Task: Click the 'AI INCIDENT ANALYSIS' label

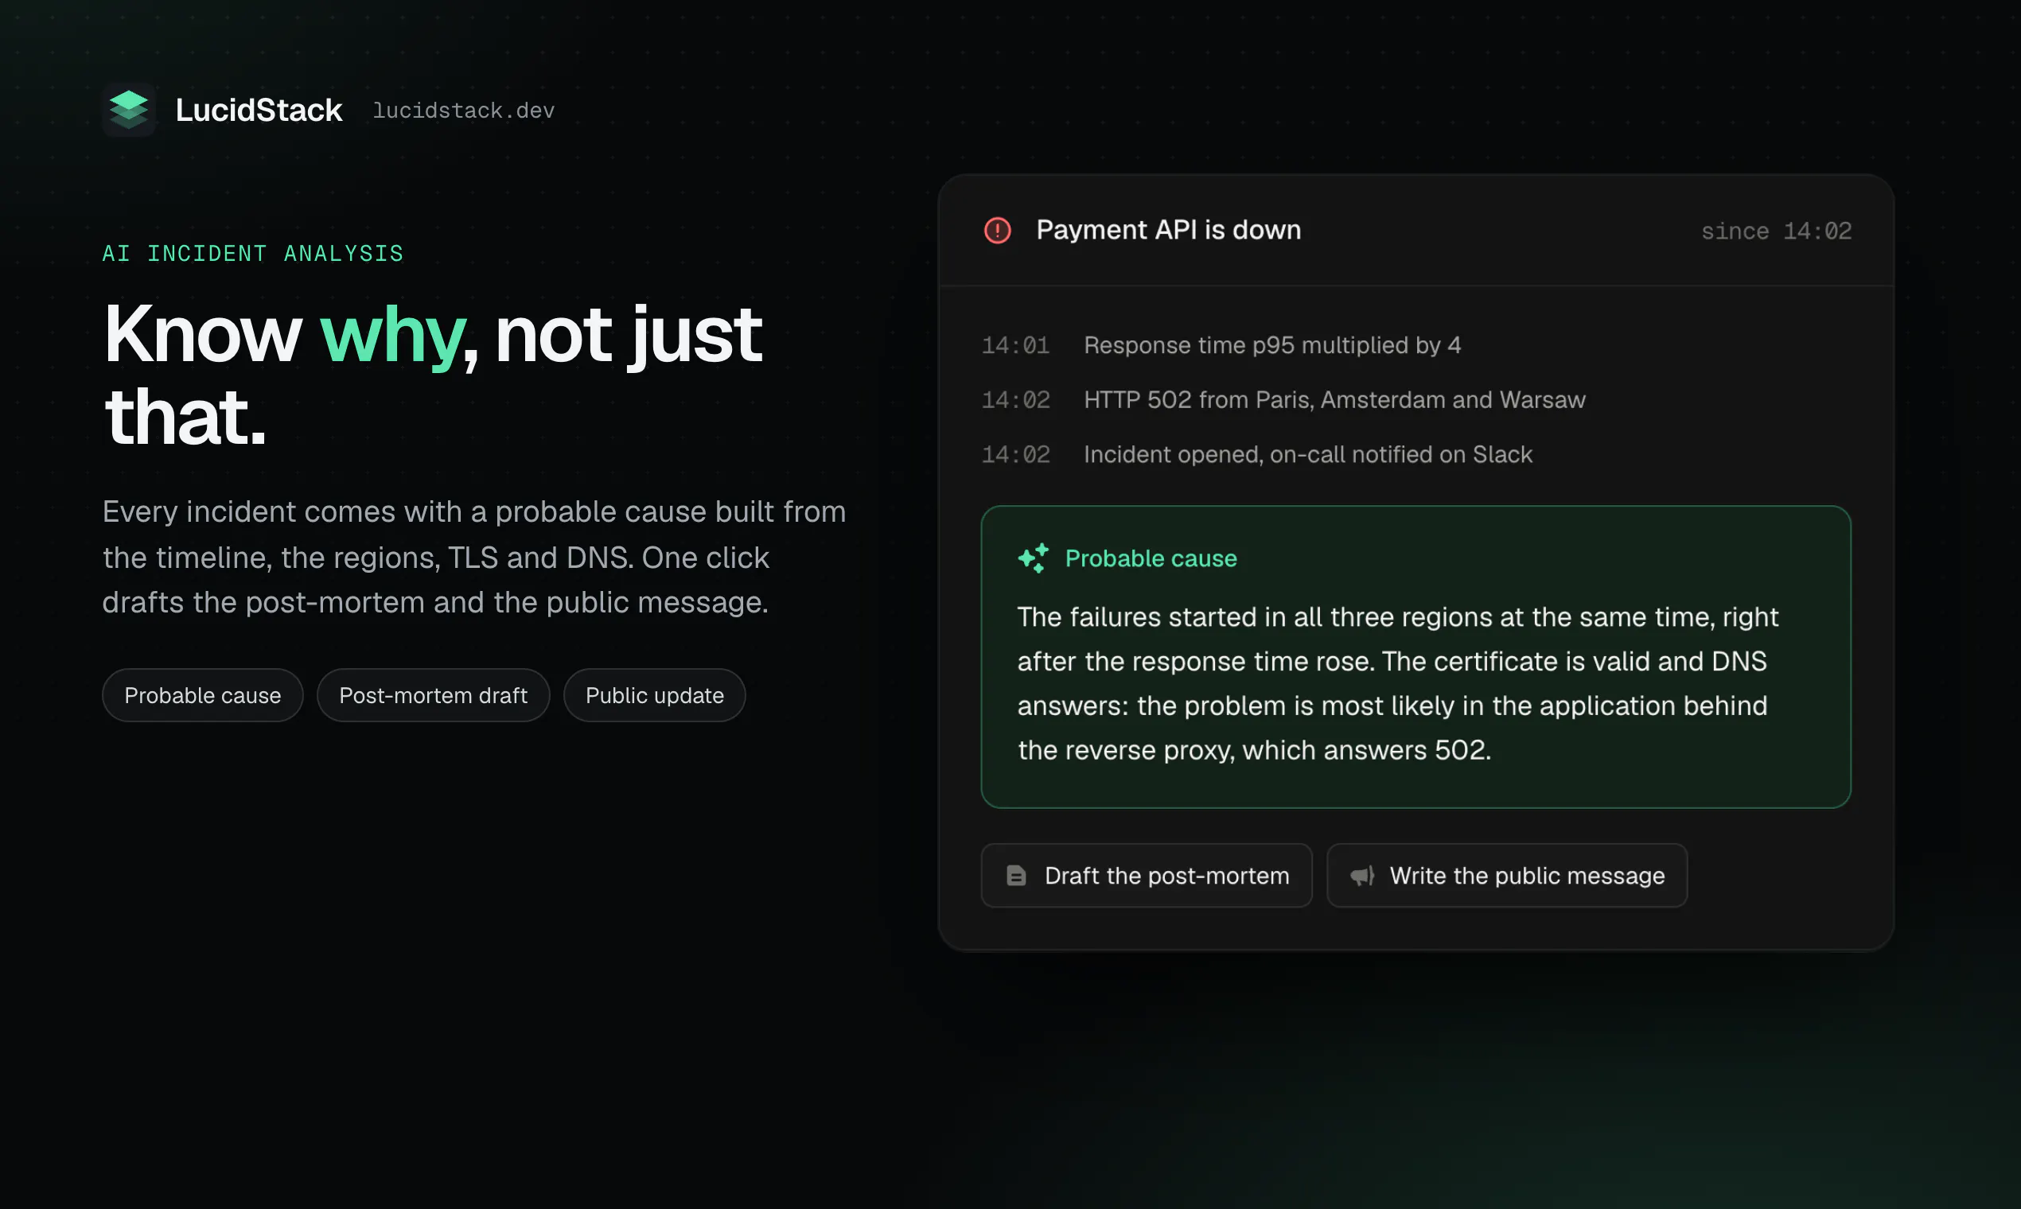Action: coord(253,254)
